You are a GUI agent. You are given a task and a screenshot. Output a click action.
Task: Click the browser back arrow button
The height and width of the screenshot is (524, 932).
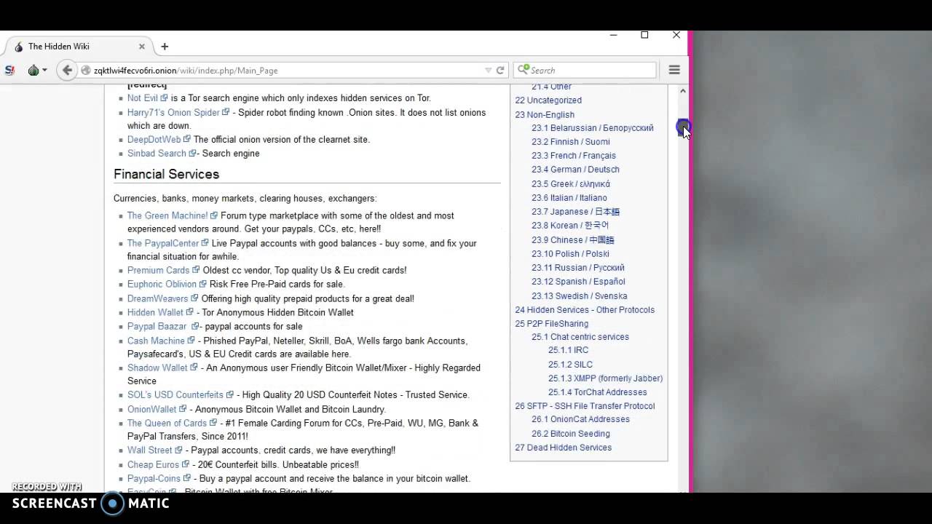[x=67, y=70]
